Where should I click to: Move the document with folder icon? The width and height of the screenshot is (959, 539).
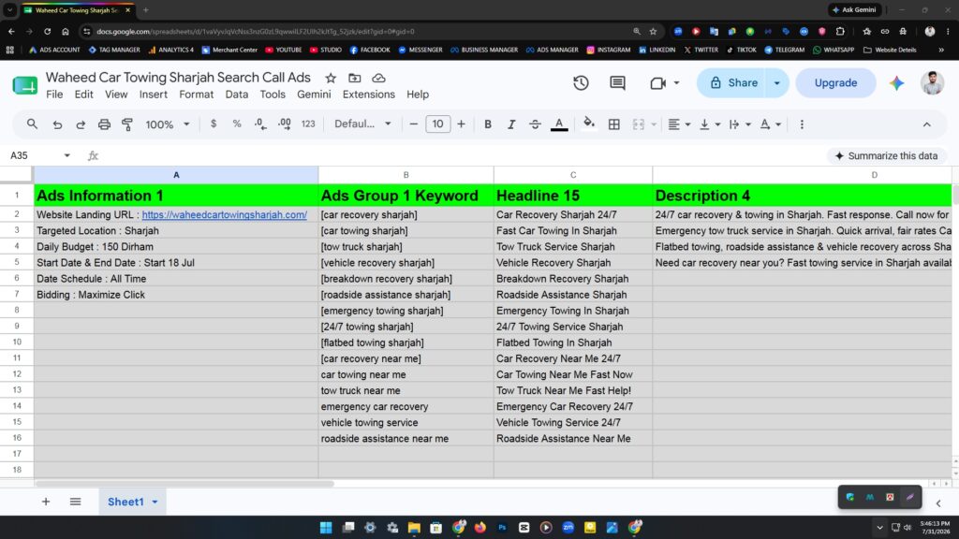pyautogui.click(x=355, y=78)
